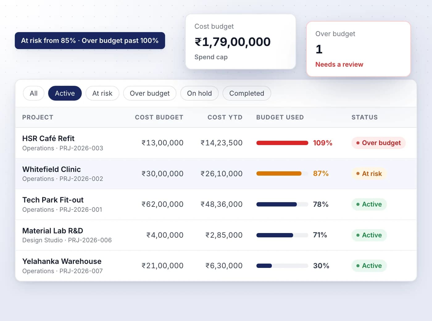Viewport: 432px width, 321px height.
Task: Click the STATUS column header
Action: click(x=365, y=117)
